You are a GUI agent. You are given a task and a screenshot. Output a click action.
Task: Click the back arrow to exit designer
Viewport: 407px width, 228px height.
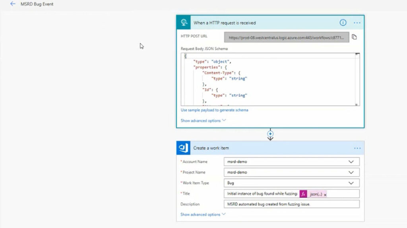(x=12, y=4)
